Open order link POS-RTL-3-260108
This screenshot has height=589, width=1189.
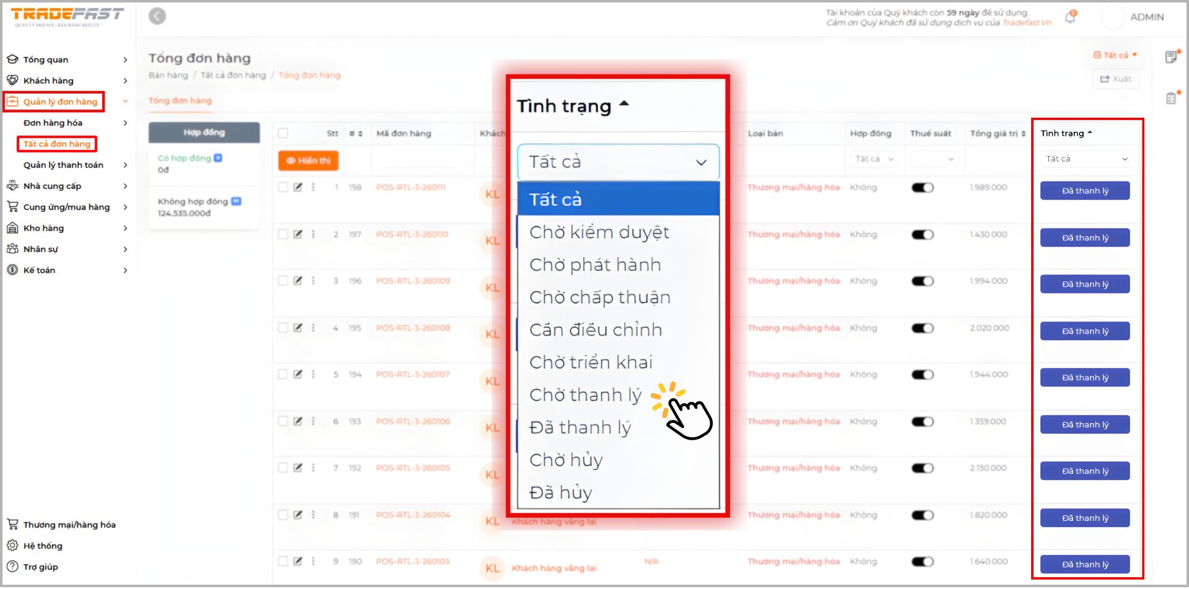(x=413, y=328)
